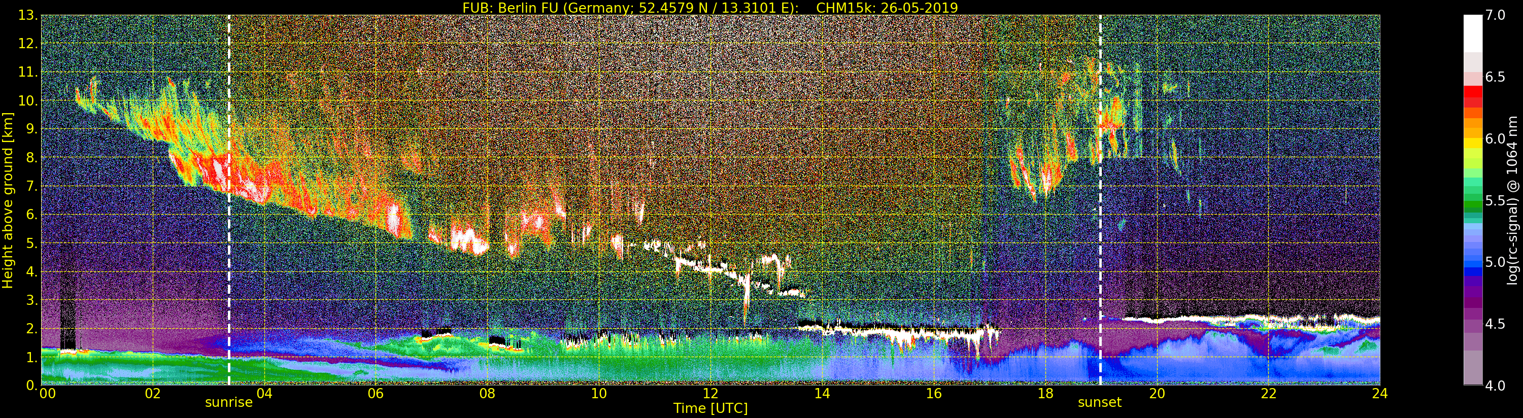
Task: Click the height tick label '2.'
Action: [x=31, y=328]
